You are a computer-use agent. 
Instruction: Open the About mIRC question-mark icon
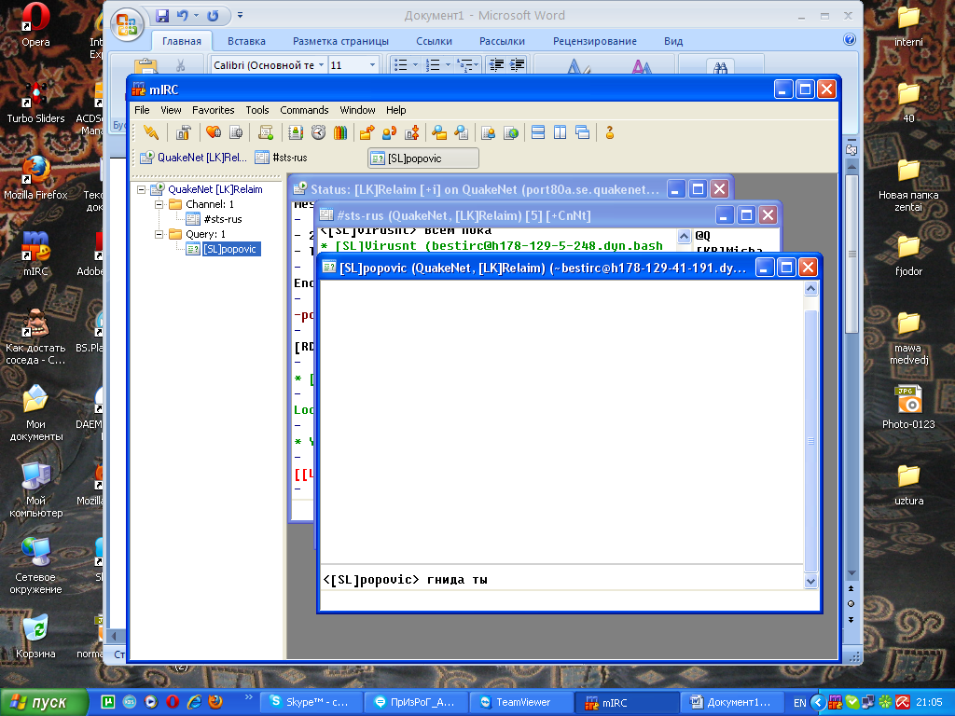(609, 132)
